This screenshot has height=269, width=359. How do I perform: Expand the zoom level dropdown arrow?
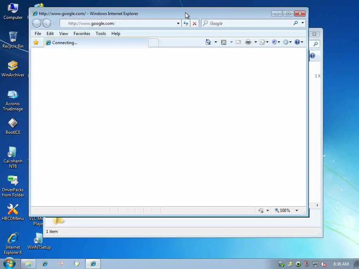(297, 211)
